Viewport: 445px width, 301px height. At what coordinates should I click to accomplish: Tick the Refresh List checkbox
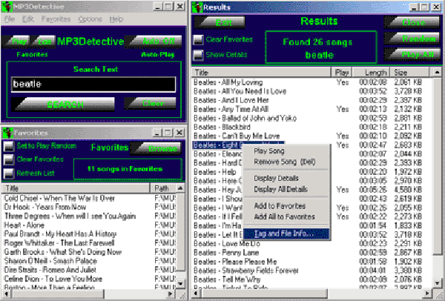pyautogui.click(x=9, y=173)
